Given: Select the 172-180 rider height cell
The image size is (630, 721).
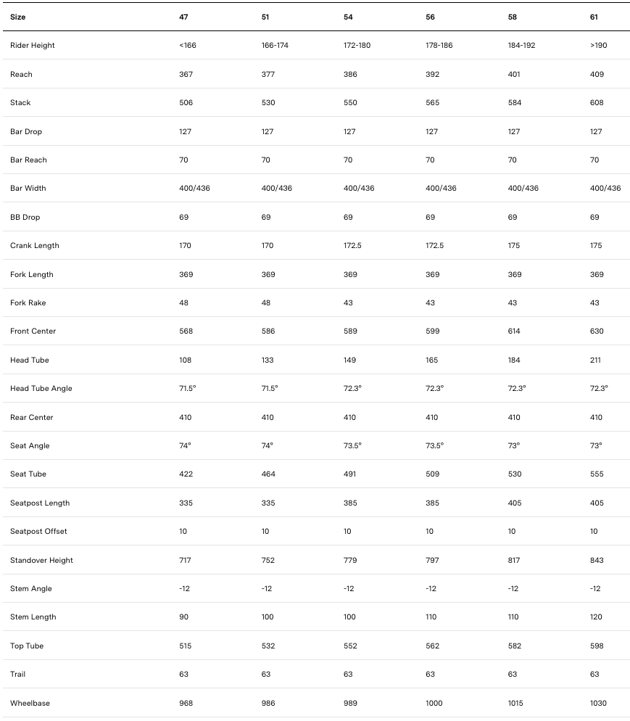Looking at the screenshot, I should click(357, 46).
